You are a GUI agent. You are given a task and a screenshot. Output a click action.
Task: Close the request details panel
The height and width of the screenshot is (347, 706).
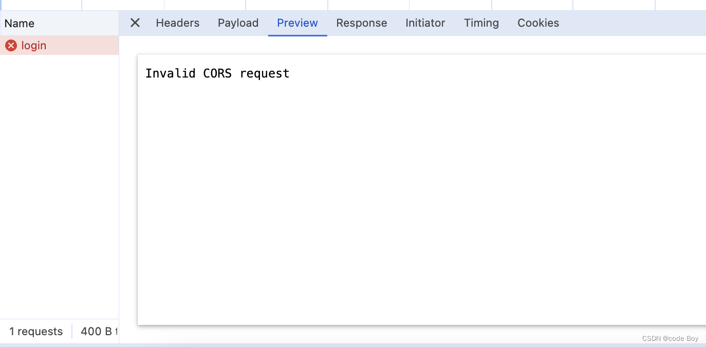click(135, 23)
